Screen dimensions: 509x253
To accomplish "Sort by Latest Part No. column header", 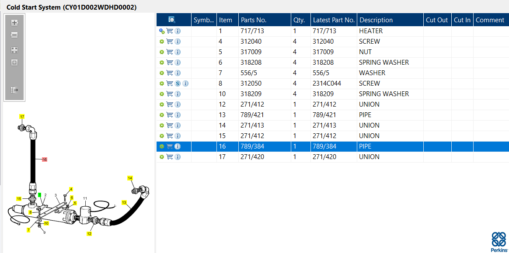I will [x=334, y=20].
